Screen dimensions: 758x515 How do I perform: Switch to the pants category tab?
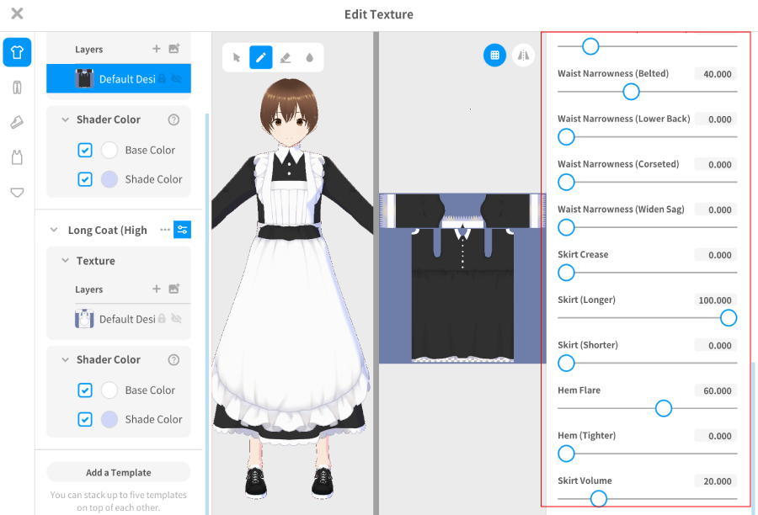point(17,88)
